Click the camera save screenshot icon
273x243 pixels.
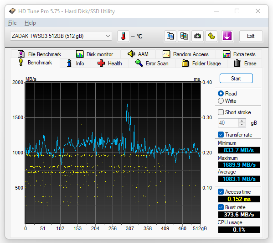click(198, 36)
